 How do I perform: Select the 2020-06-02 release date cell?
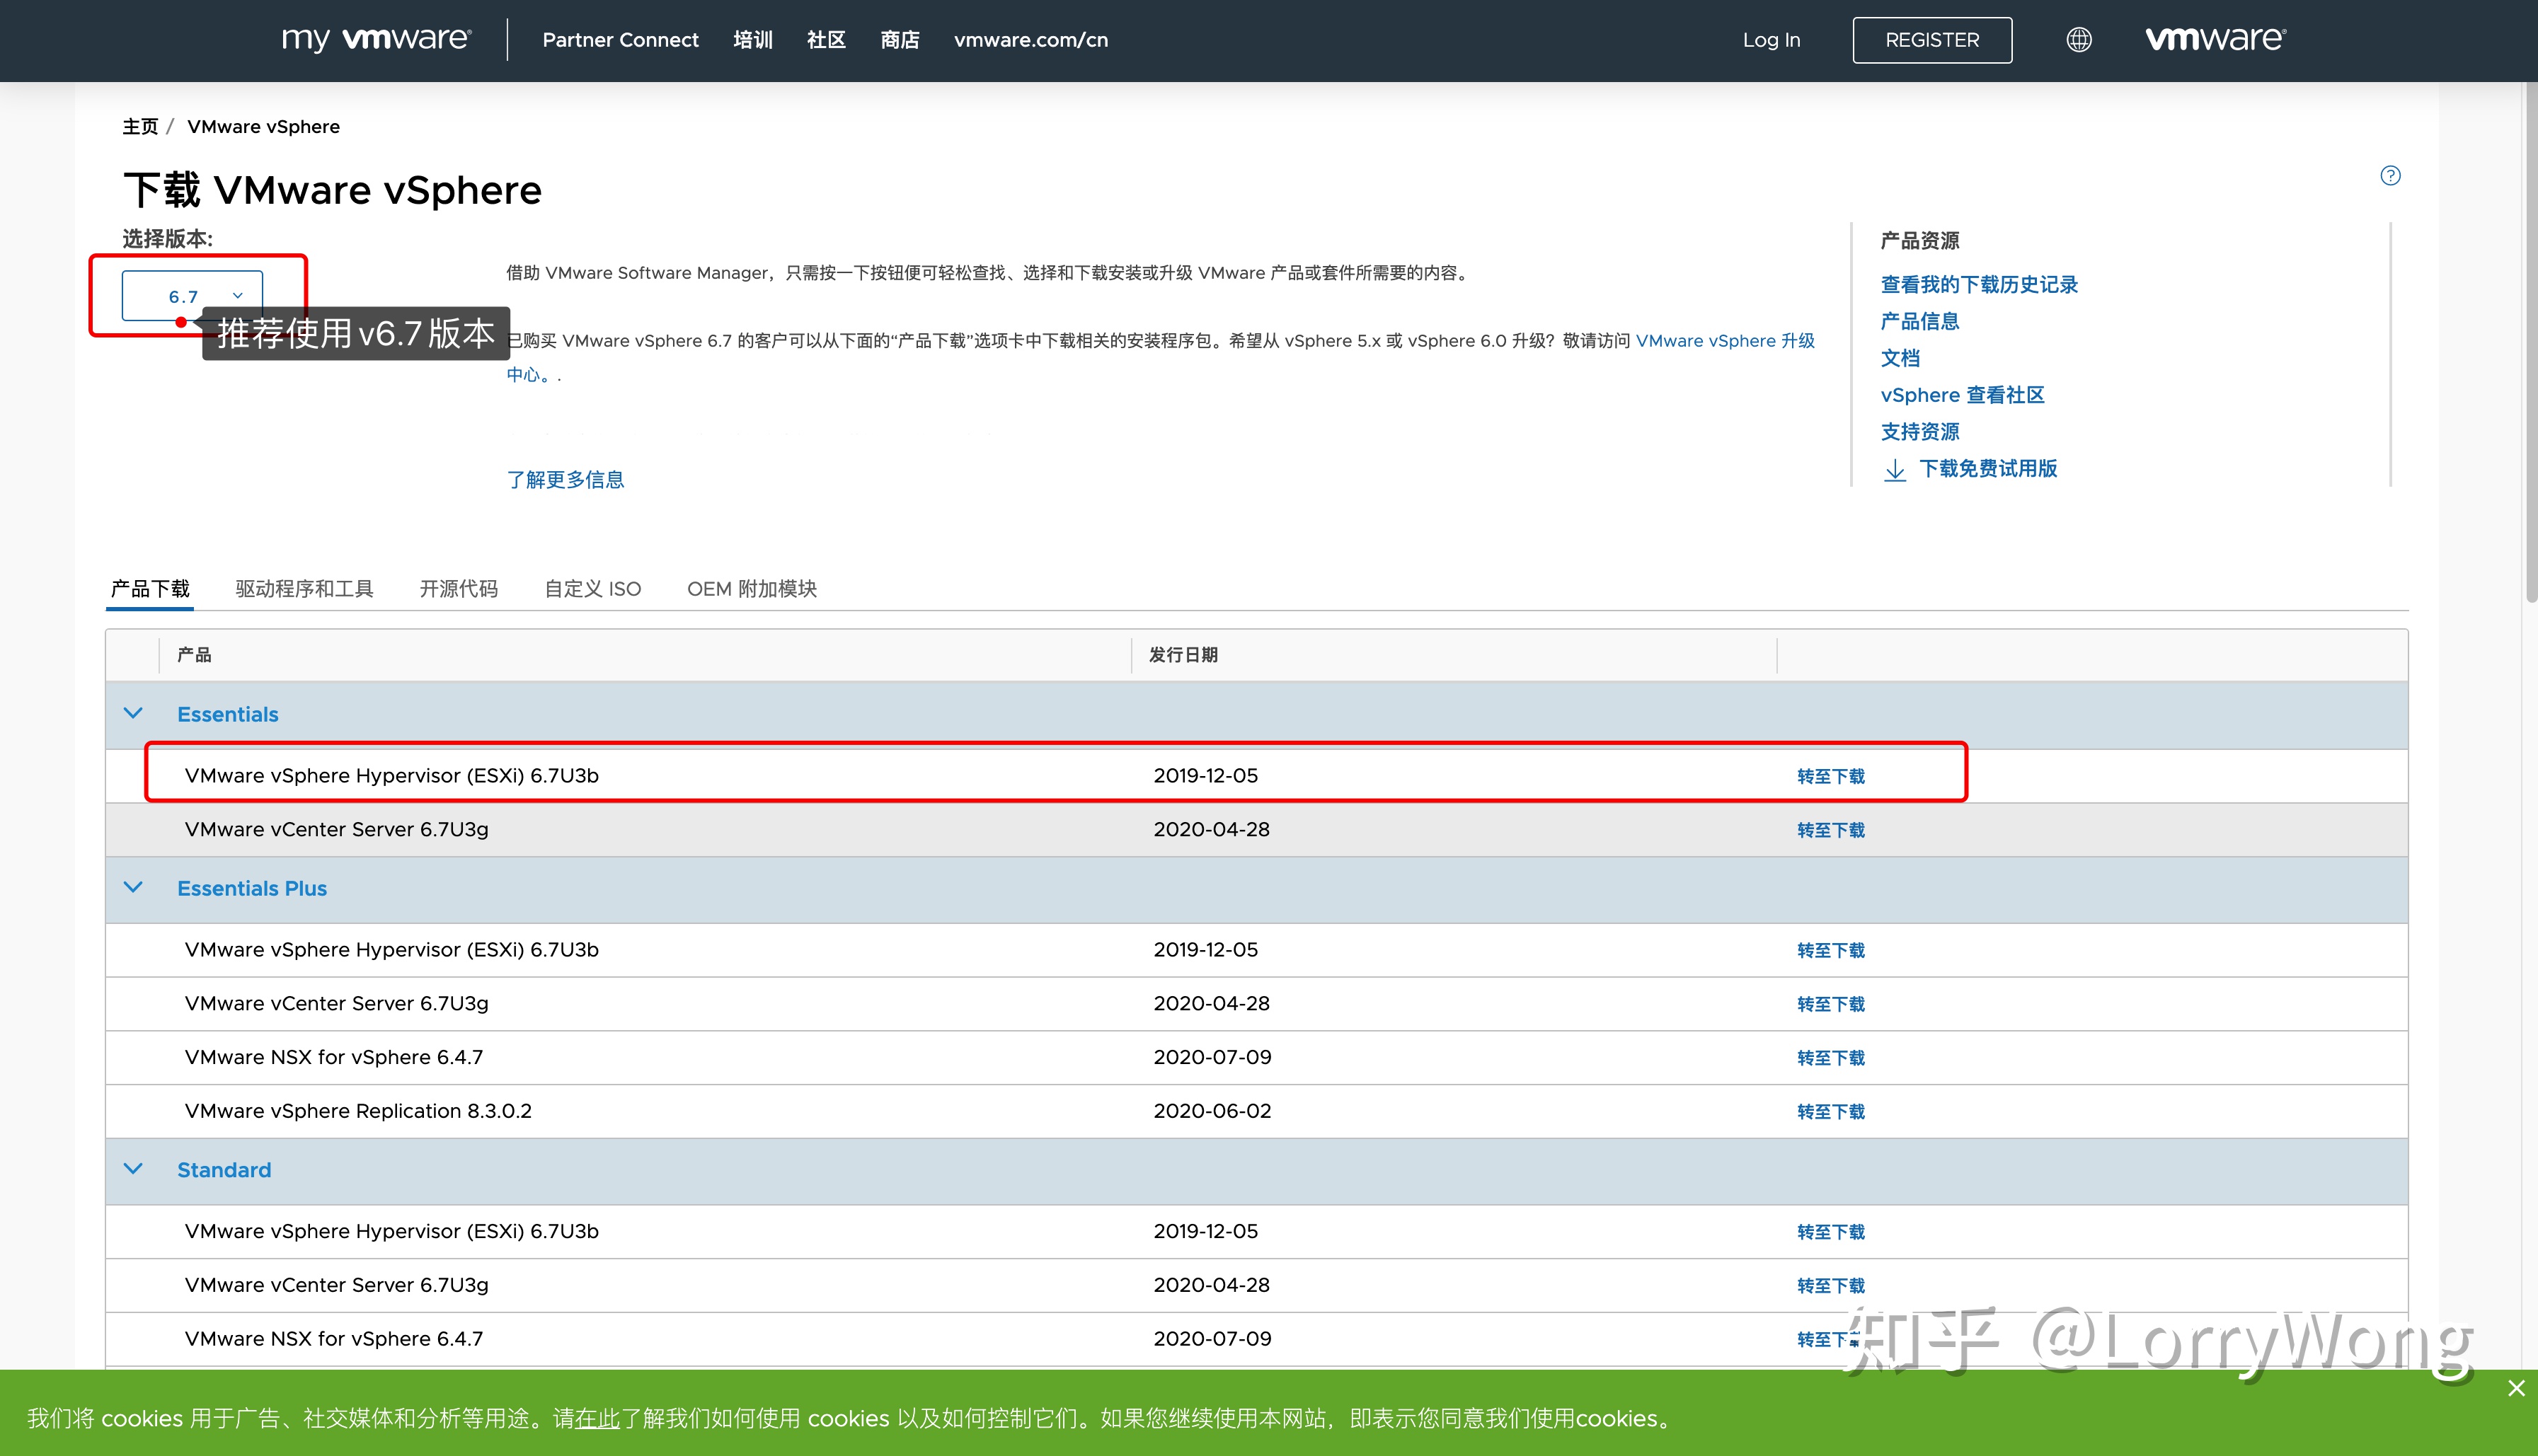pyautogui.click(x=1212, y=1111)
